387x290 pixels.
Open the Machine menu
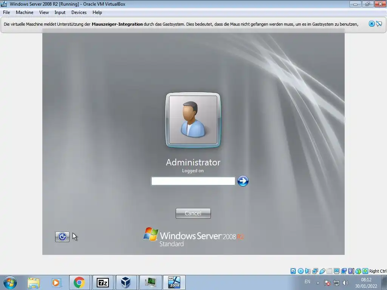pos(25,12)
